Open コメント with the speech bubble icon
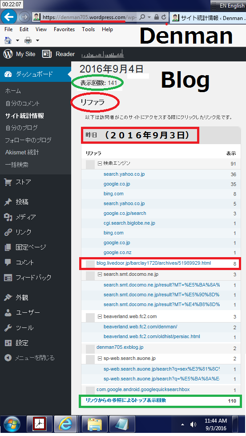Screen dimensions: 246x436 [8, 262]
